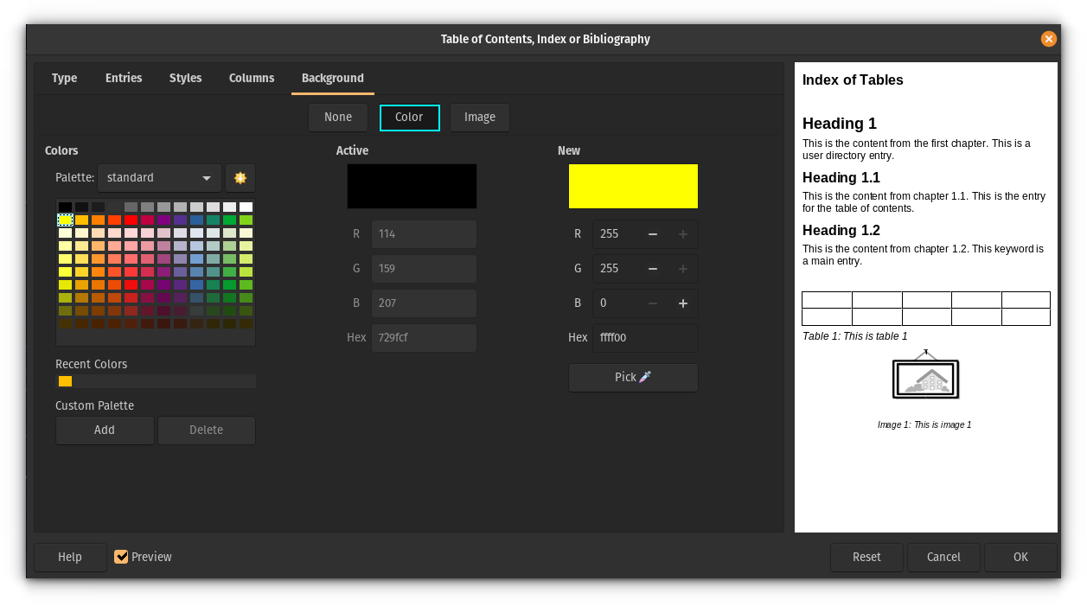This screenshot has height=606, width=1087.
Task: Increase the Blue value with plus
Action: pyautogui.click(x=683, y=303)
